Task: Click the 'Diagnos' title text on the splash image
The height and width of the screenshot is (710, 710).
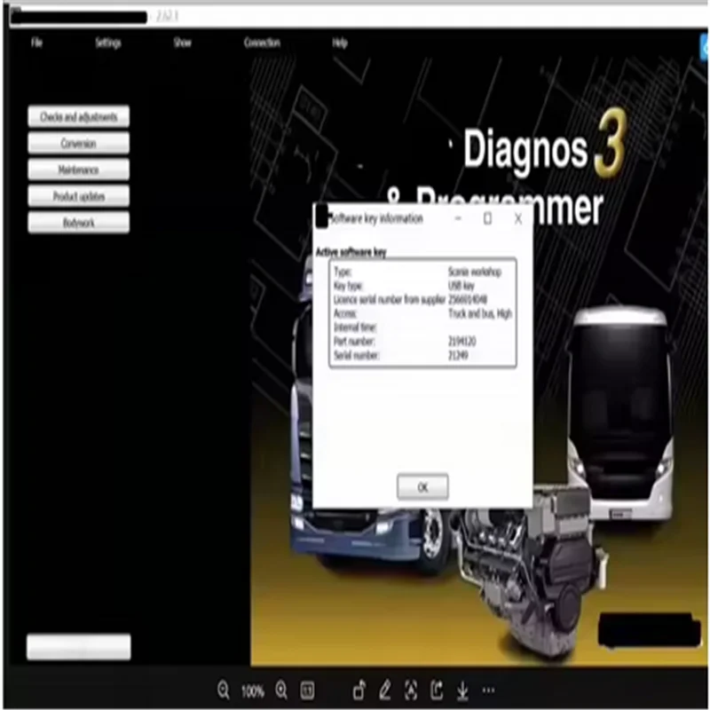Action: [x=525, y=150]
